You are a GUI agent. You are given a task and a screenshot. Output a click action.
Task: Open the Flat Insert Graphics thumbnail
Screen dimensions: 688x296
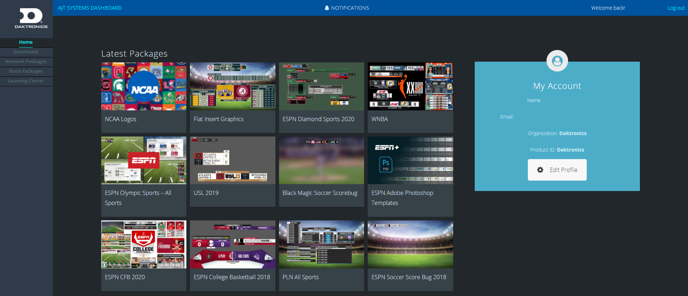(232, 86)
